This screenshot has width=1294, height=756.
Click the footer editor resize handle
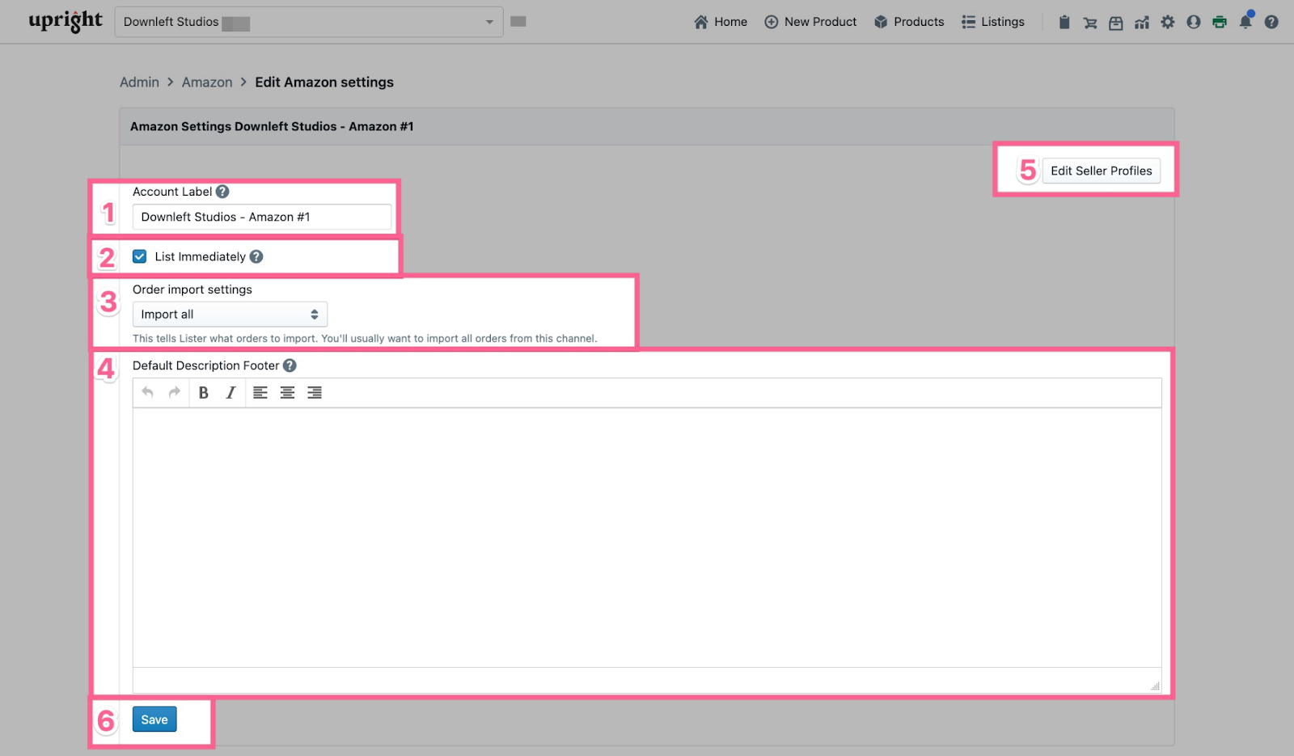click(x=1155, y=686)
